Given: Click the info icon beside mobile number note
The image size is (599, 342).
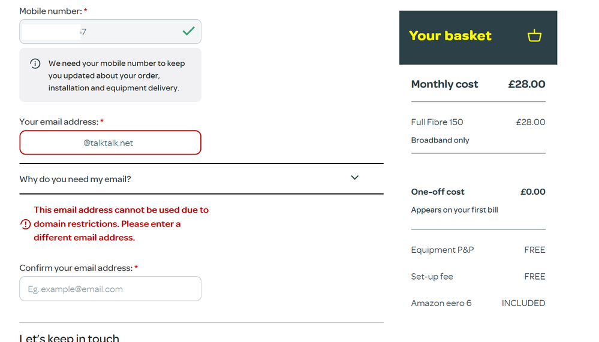Looking at the screenshot, I should point(35,63).
